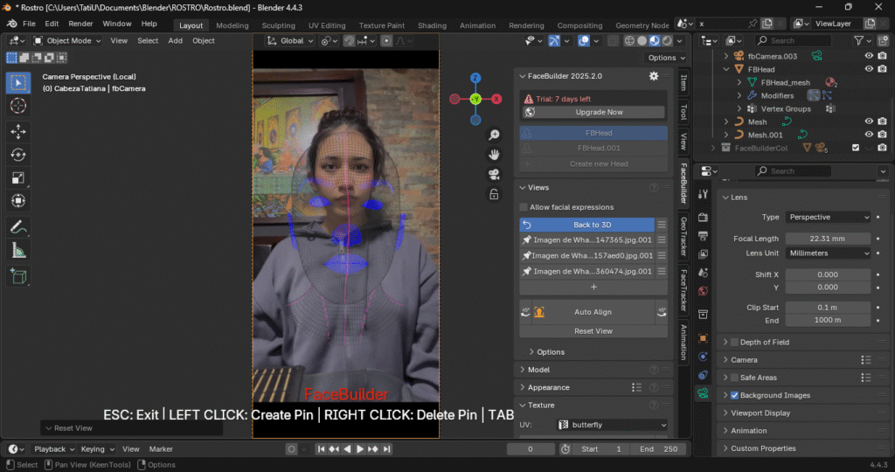Select the Rotate tool in left toolbar
The image size is (895, 472).
[17, 155]
